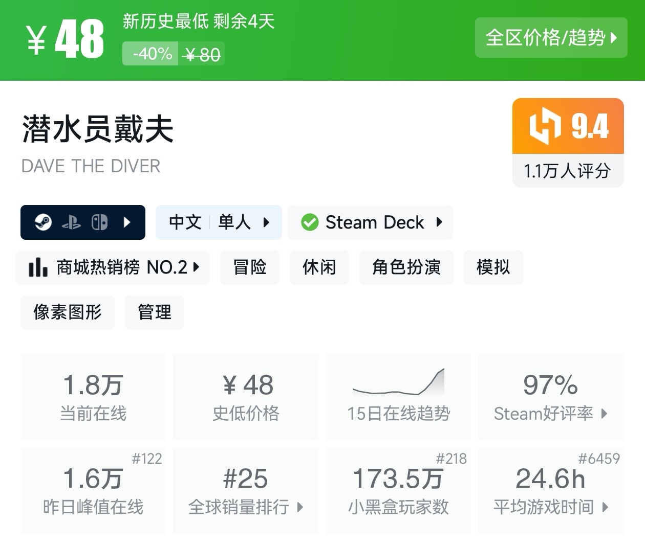Click the green Steam Deck verified checkmark
The width and height of the screenshot is (645, 545).
[310, 222]
